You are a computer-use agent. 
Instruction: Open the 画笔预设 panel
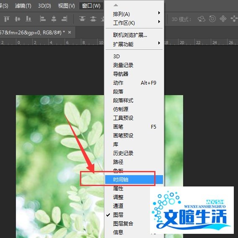pyautogui.click(x=134, y=135)
